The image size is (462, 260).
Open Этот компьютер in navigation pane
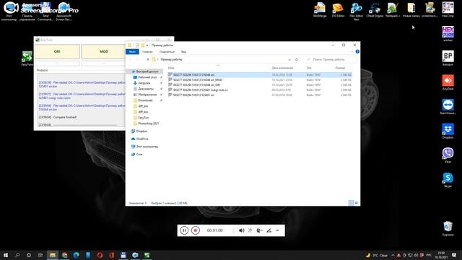[147, 147]
